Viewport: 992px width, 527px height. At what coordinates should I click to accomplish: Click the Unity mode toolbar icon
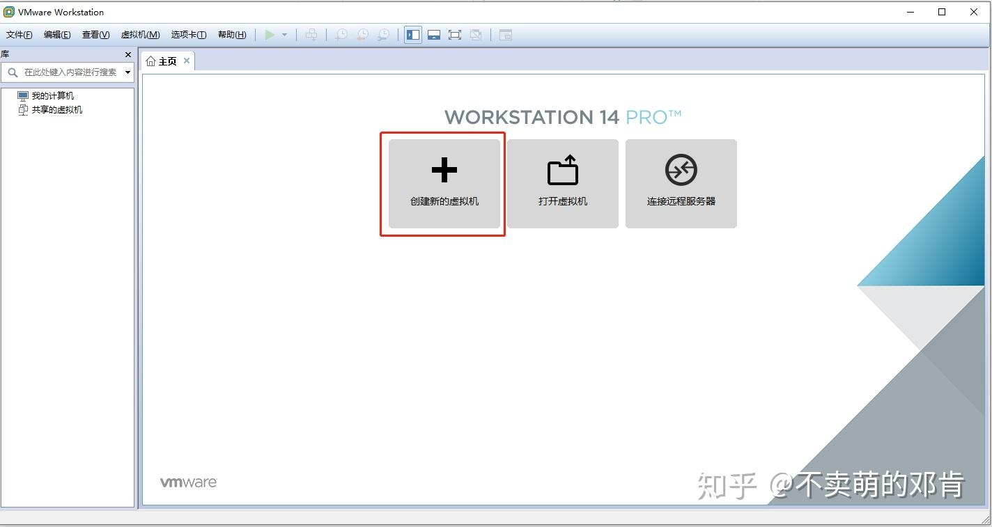pyautogui.click(x=476, y=34)
